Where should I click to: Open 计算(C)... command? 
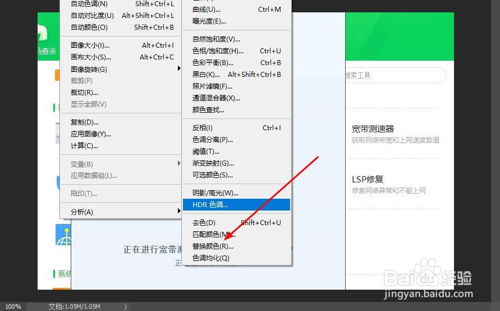click(121, 146)
